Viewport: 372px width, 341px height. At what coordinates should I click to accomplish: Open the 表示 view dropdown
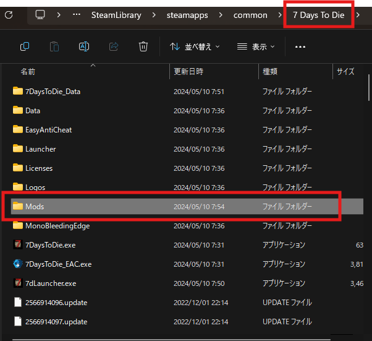(256, 47)
